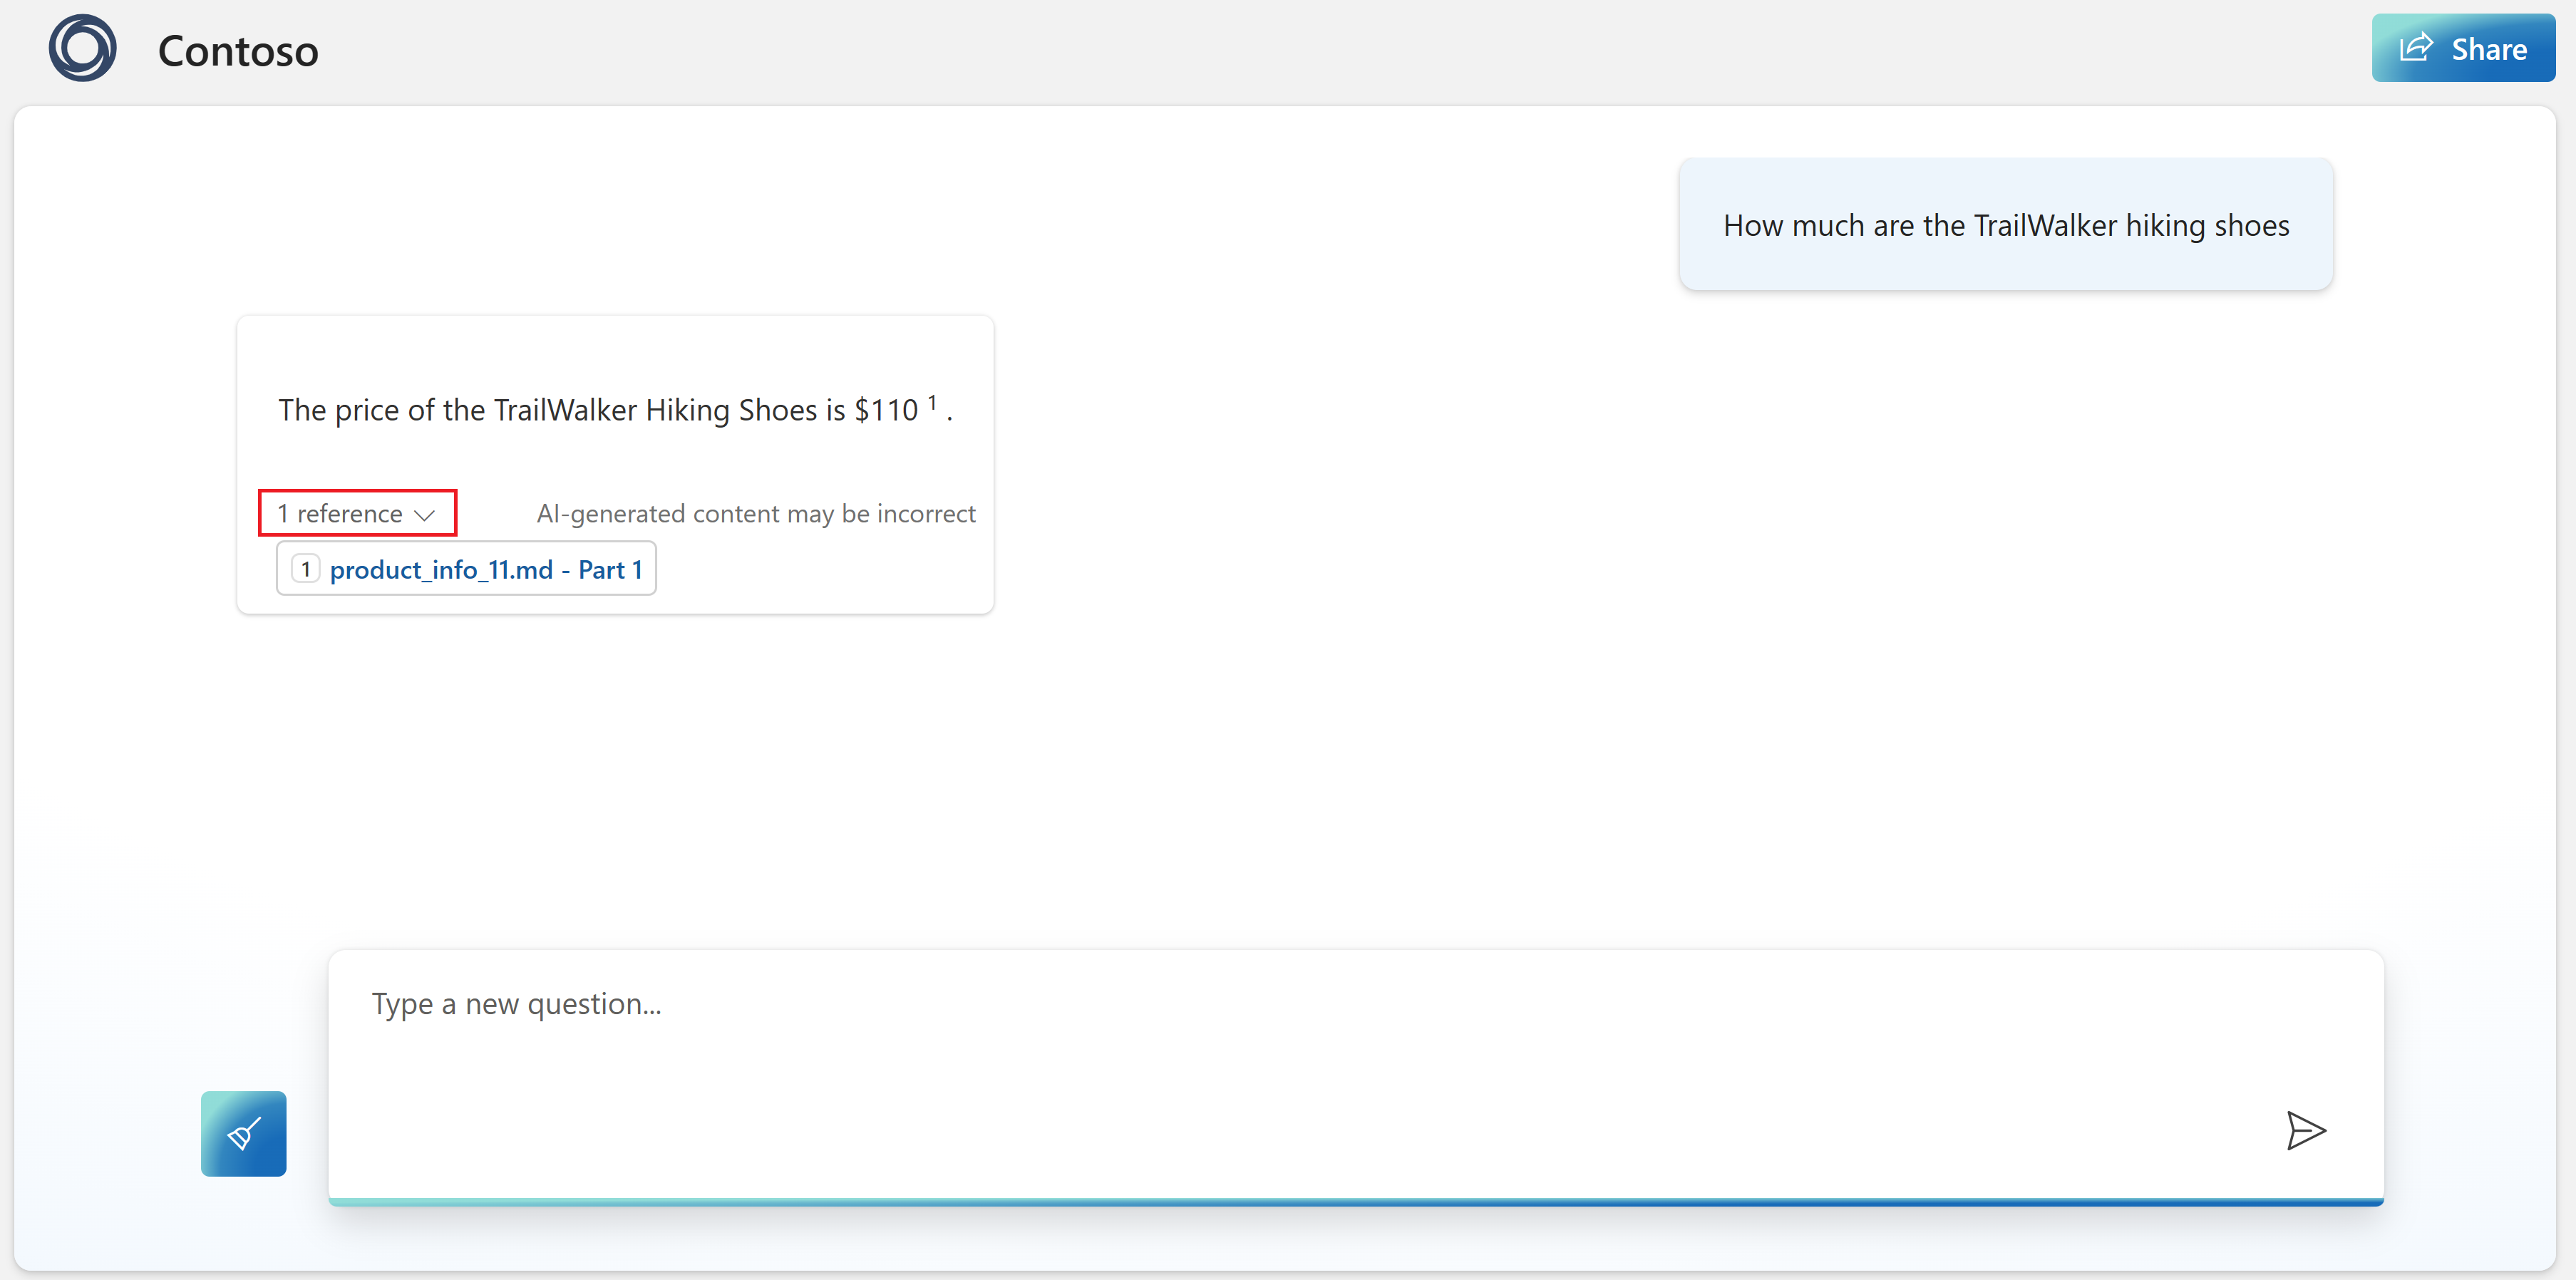Click the Share button

click(x=2462, y=48)
